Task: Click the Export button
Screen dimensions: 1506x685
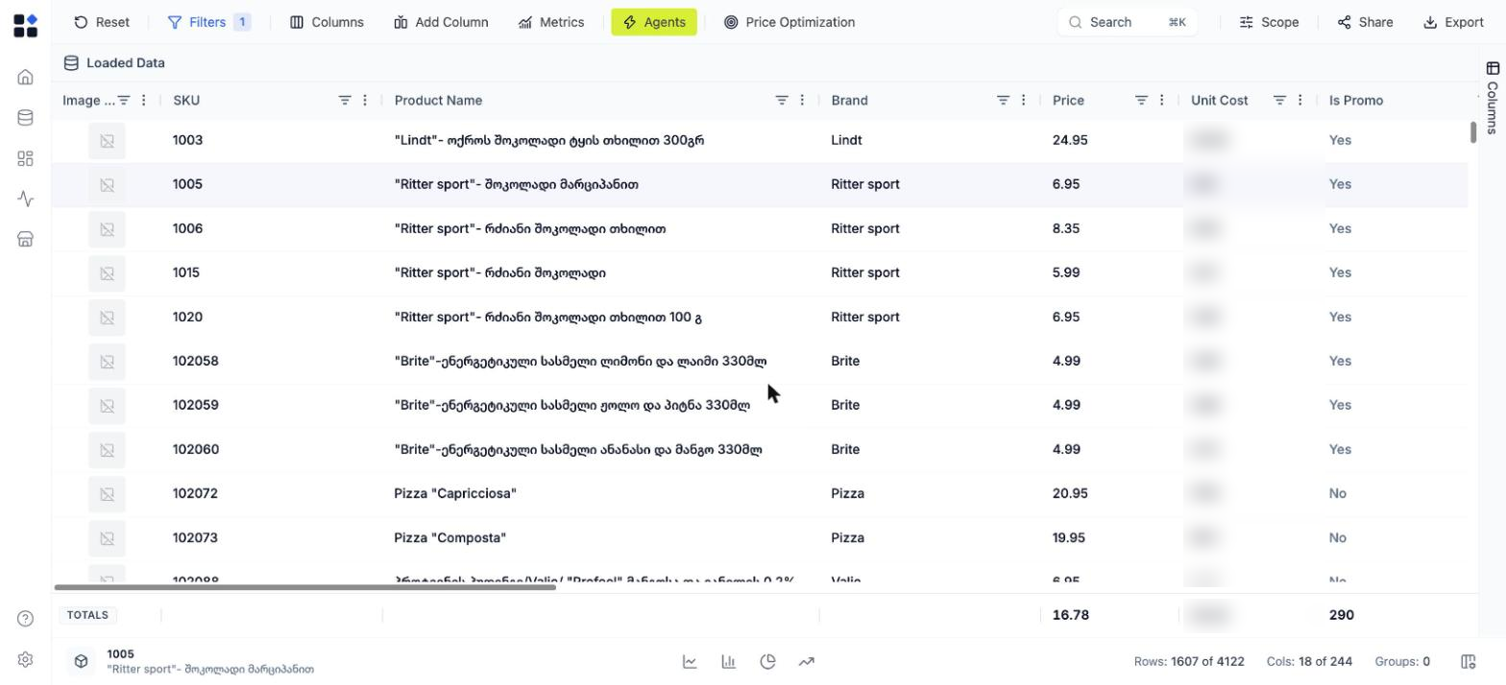Action: 1453,22
